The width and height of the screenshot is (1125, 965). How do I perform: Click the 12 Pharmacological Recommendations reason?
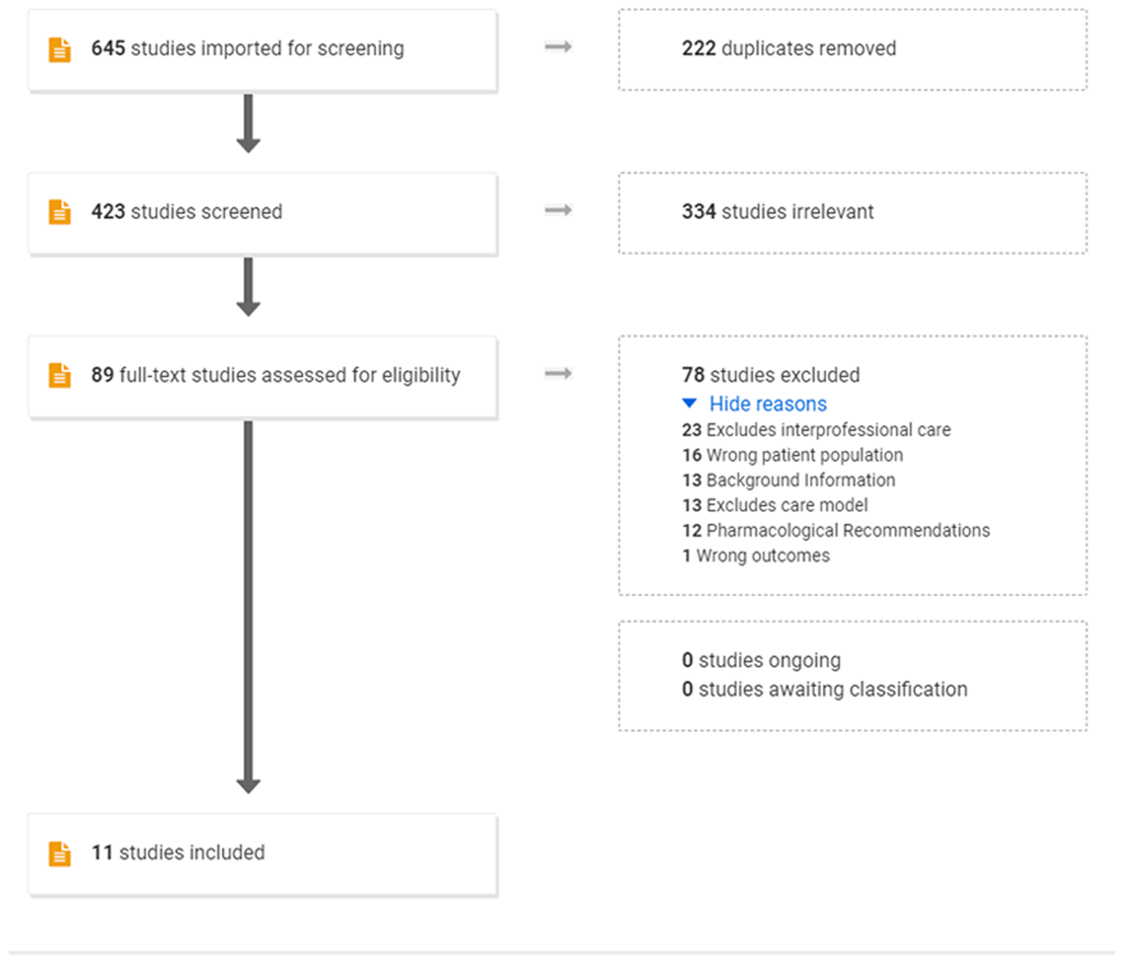tap(835, 530)
